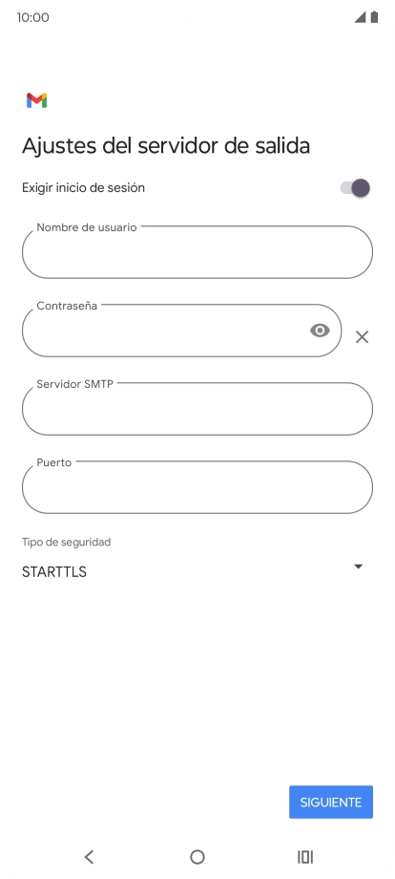395x879 pixels.
Task: Select the Puerto text field
Action: (x=197, y=487)
